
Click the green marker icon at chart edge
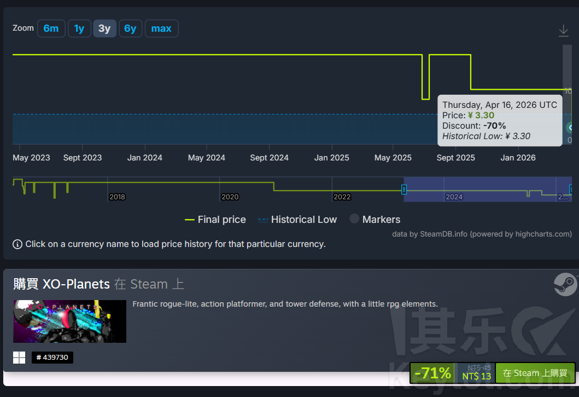570,128
